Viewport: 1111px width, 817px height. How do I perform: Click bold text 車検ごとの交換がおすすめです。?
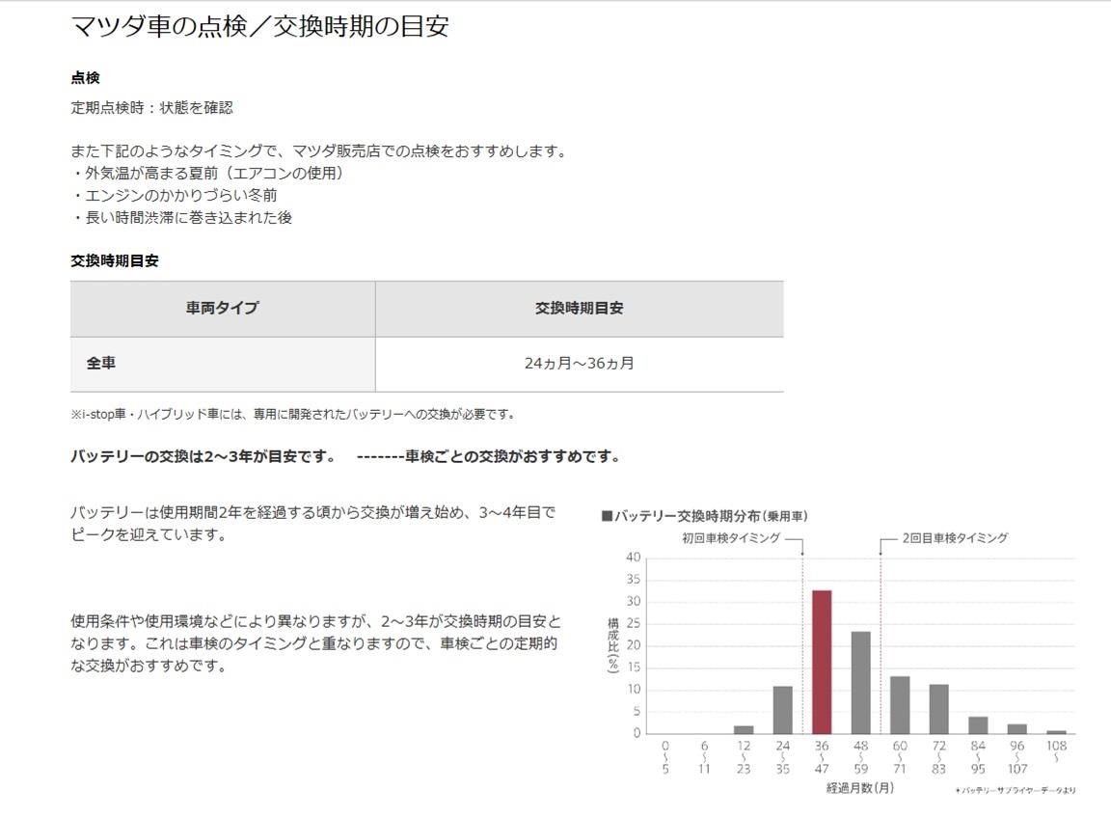click(x=513, y=456)
